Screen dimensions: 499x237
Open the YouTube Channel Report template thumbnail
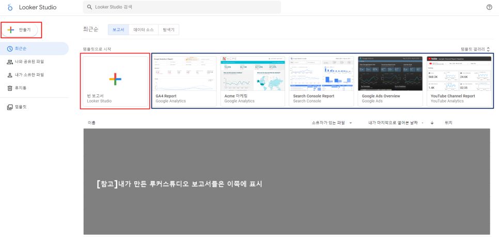click(x=459, y=74)
